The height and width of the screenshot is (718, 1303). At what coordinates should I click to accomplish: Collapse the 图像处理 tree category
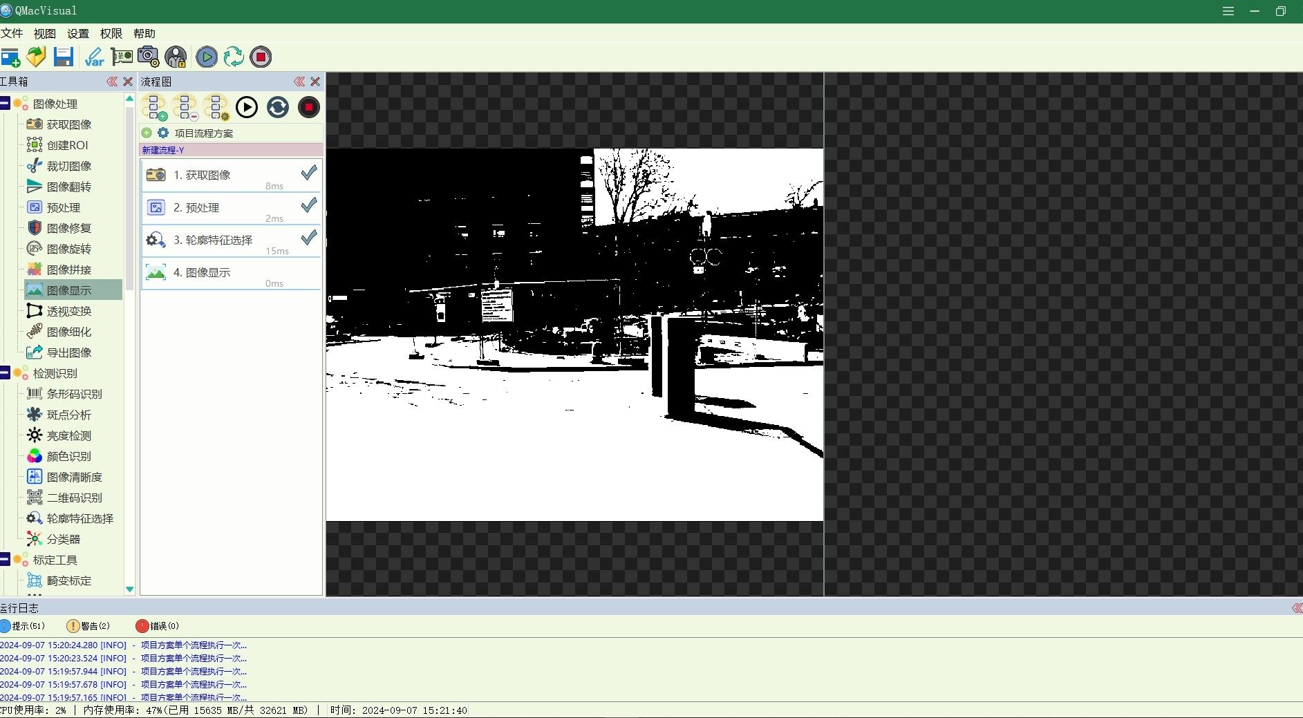(5, 104)
